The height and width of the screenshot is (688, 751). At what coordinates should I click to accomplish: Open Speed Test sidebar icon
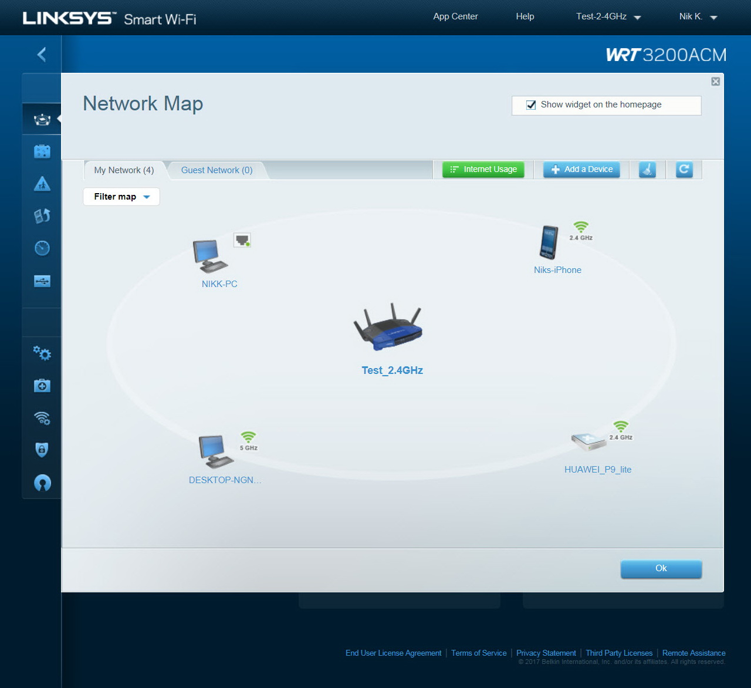point(42,248)
